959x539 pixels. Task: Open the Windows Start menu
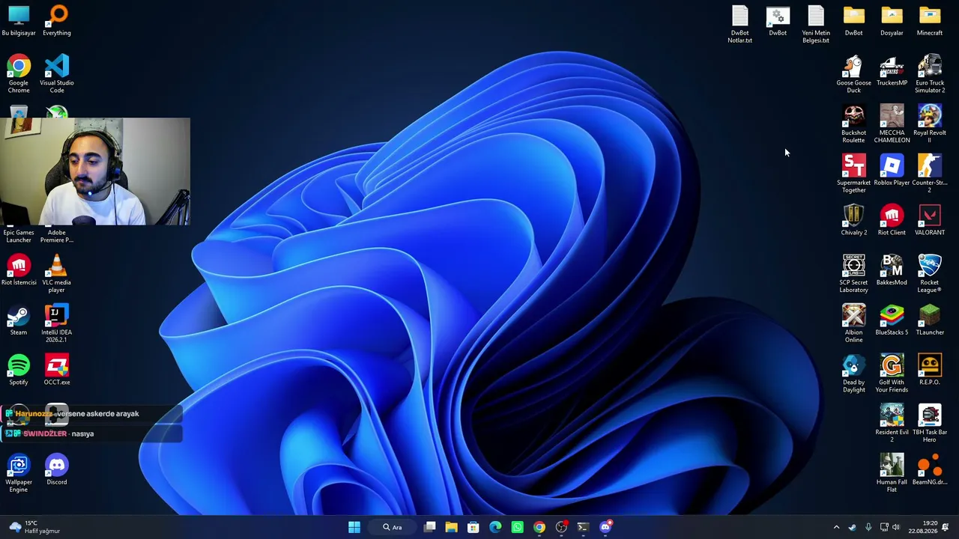tap(354, 527)
